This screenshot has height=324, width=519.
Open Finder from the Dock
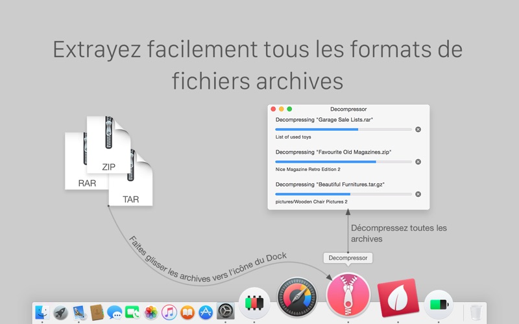click(42, 312)
